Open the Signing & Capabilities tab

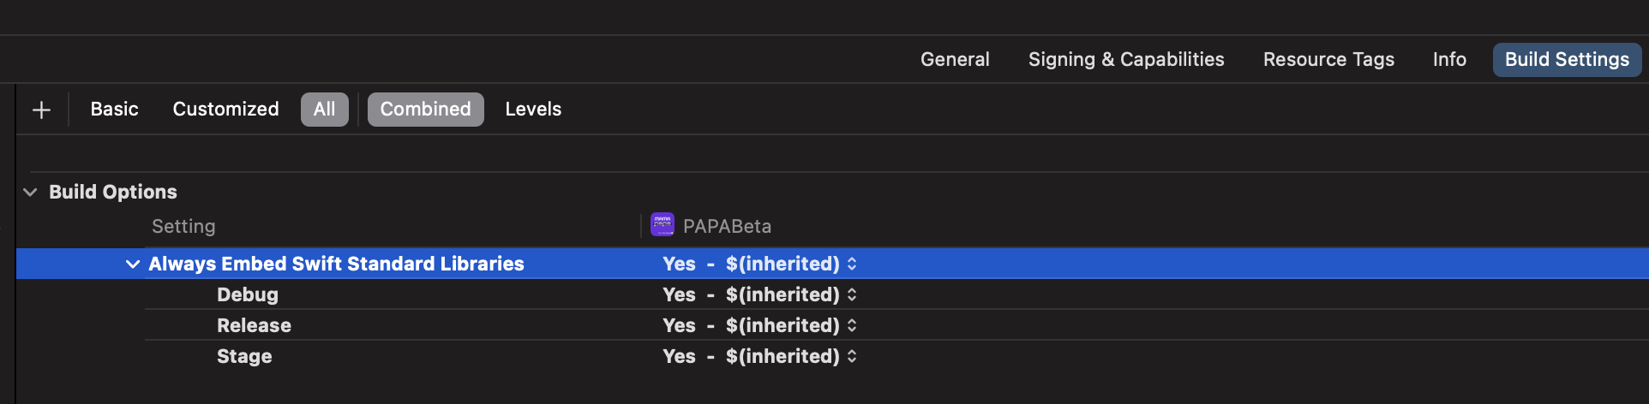[1126, 60]
